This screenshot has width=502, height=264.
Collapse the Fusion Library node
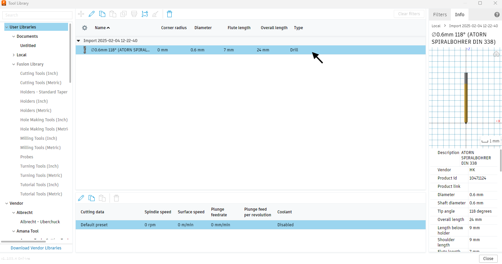14,64
